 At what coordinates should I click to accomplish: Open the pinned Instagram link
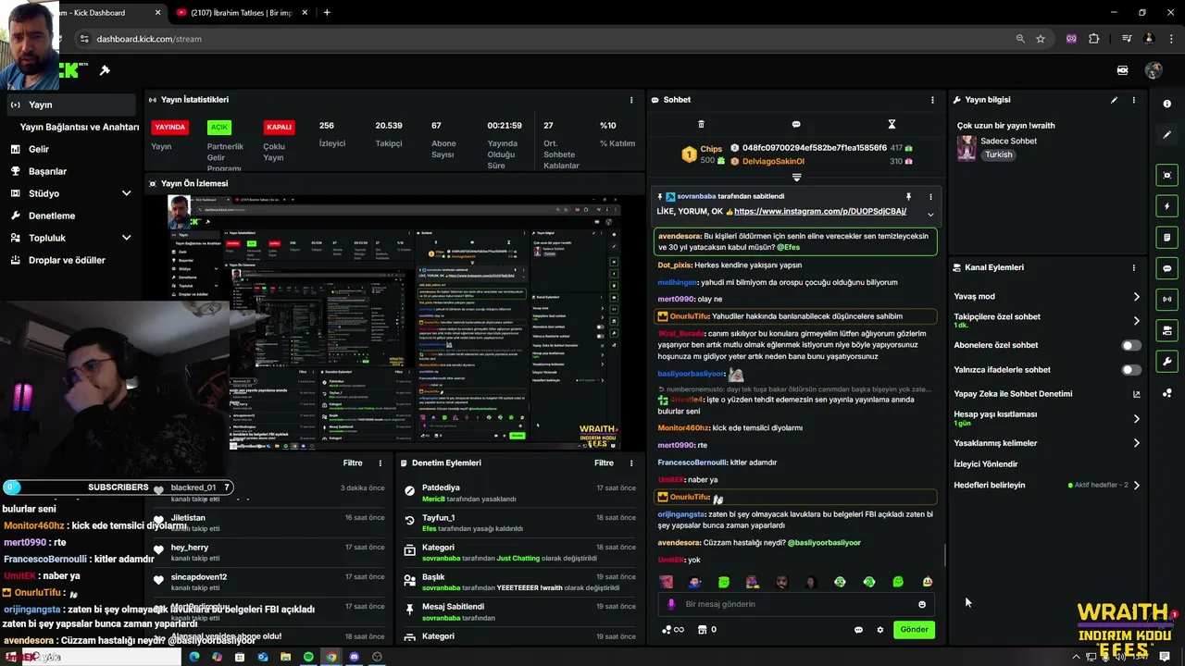pos(819,211)
